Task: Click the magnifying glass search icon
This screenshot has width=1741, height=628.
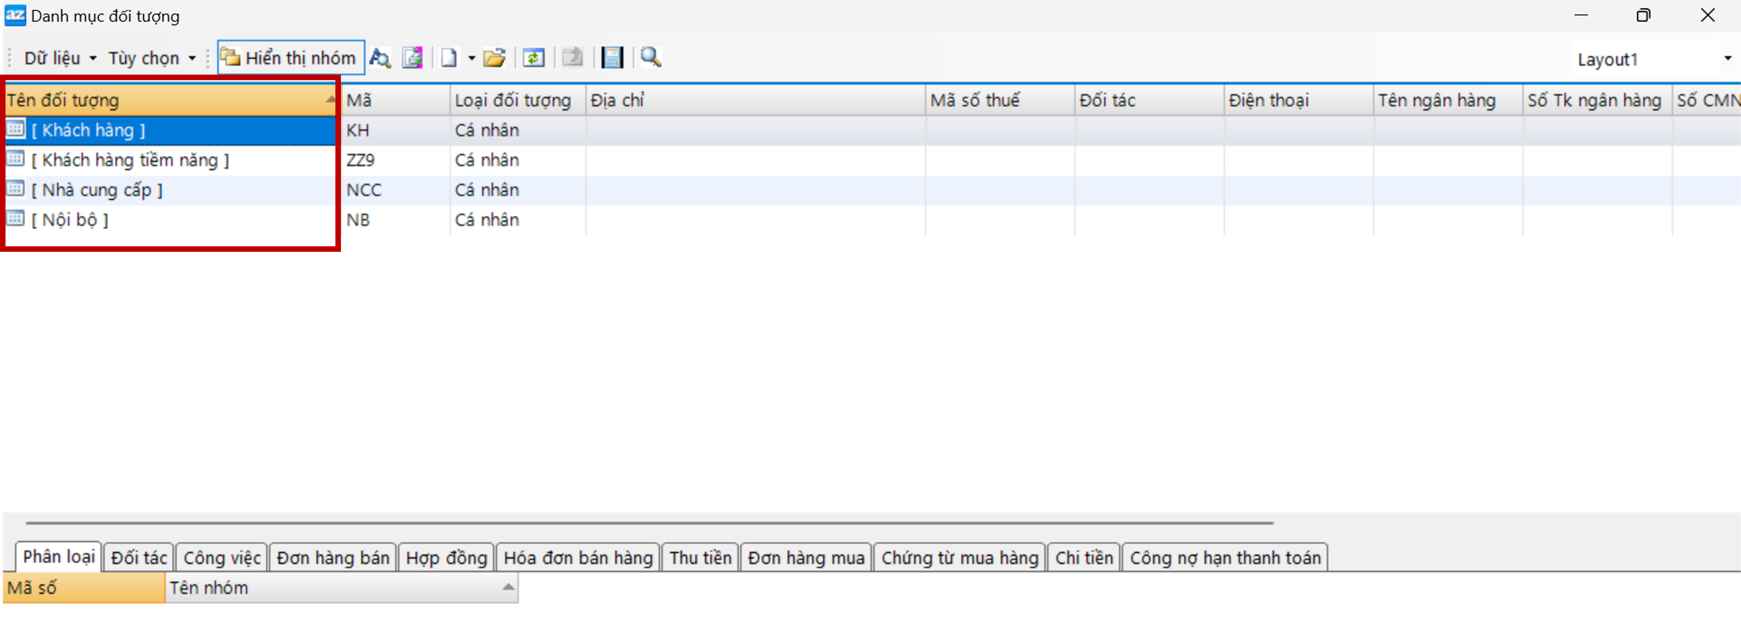Action: tap(650, 57)
